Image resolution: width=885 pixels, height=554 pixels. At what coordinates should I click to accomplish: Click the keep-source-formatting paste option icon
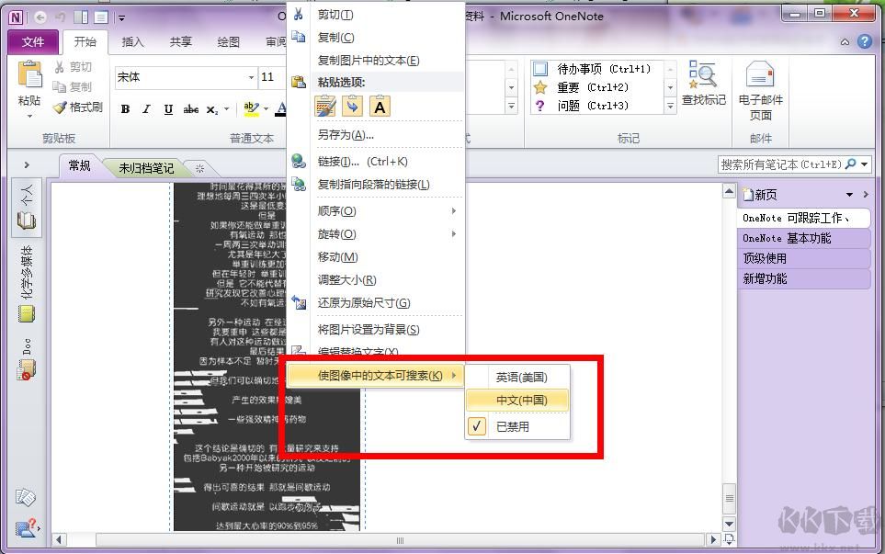(x=325, y=107)
